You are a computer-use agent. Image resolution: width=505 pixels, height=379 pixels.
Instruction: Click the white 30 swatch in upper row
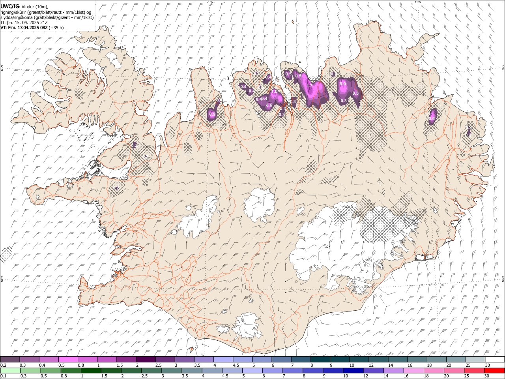coord(494,359)
